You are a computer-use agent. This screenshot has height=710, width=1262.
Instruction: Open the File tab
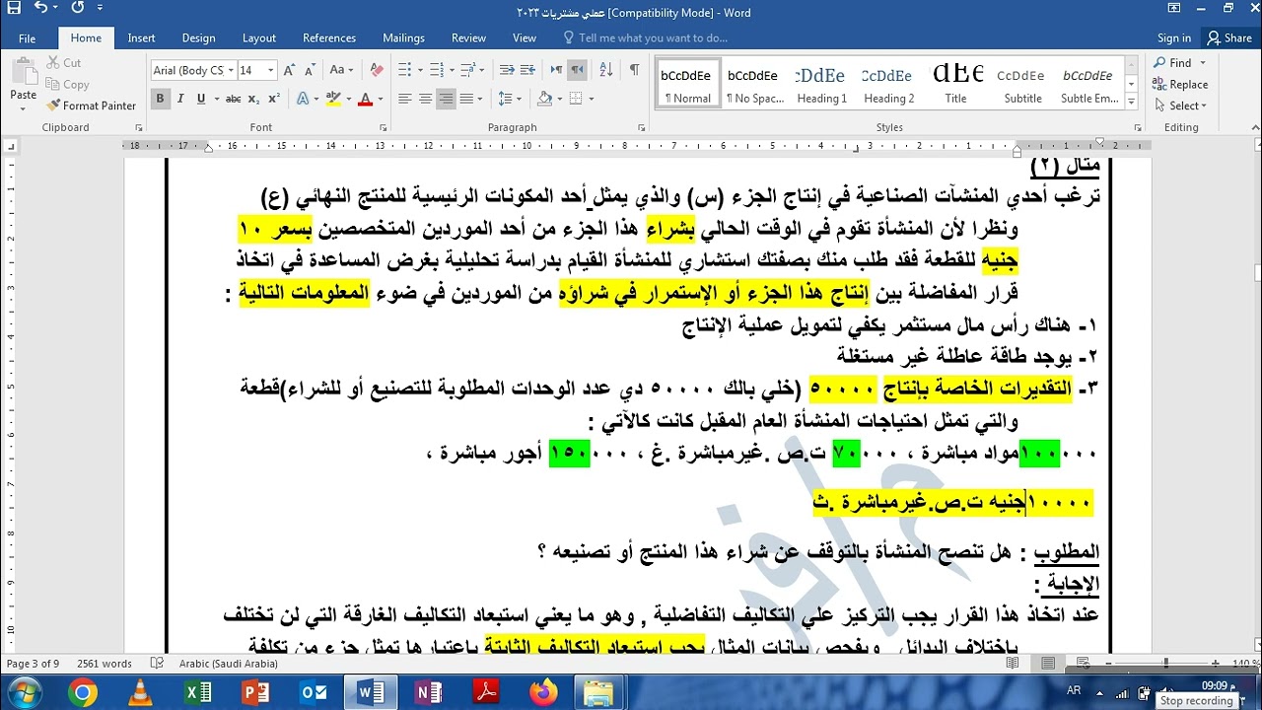tap(27, 37)
